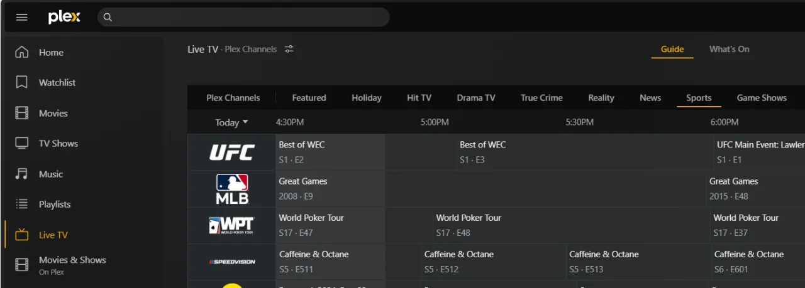Image resolution: width=805 pixels, height=288 pixels.
Task: Click the MLB channel logo
Action: [231, 189]
